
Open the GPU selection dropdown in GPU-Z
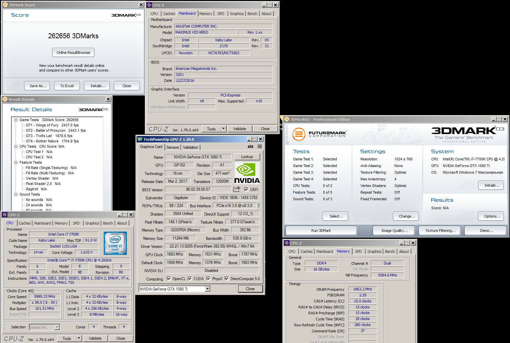pyautogui.click(x=208, y=289)
